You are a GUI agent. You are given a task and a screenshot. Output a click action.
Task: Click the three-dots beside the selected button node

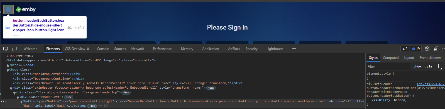coord(3,101)
